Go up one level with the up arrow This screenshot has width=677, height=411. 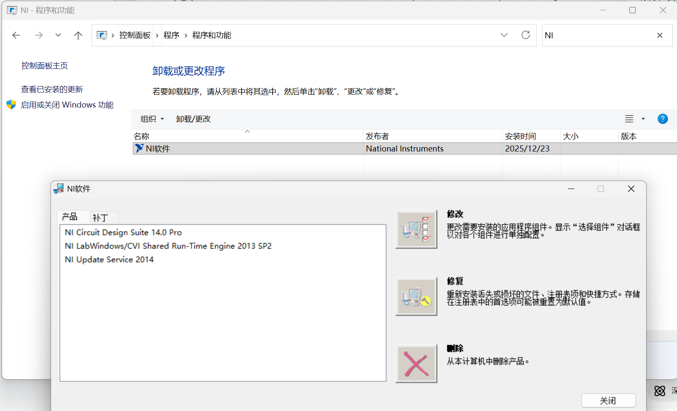click(78, 35)
